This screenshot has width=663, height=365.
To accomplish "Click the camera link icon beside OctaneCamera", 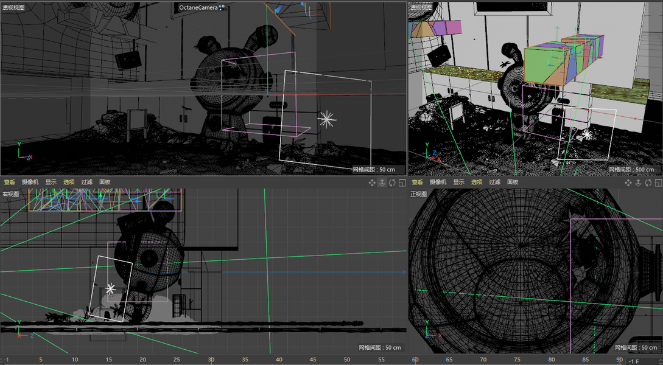I will tap(222, 7).
